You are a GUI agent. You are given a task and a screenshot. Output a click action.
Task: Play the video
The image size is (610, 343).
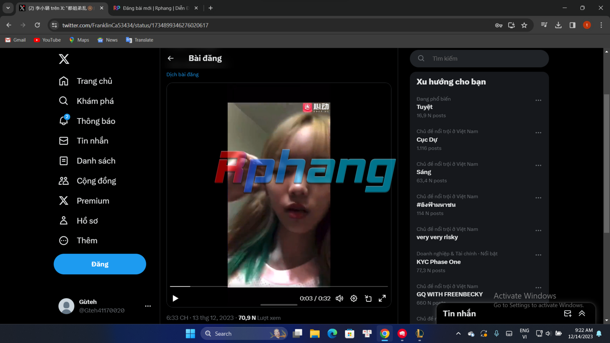pyautogui.click(x=175, y=298)
